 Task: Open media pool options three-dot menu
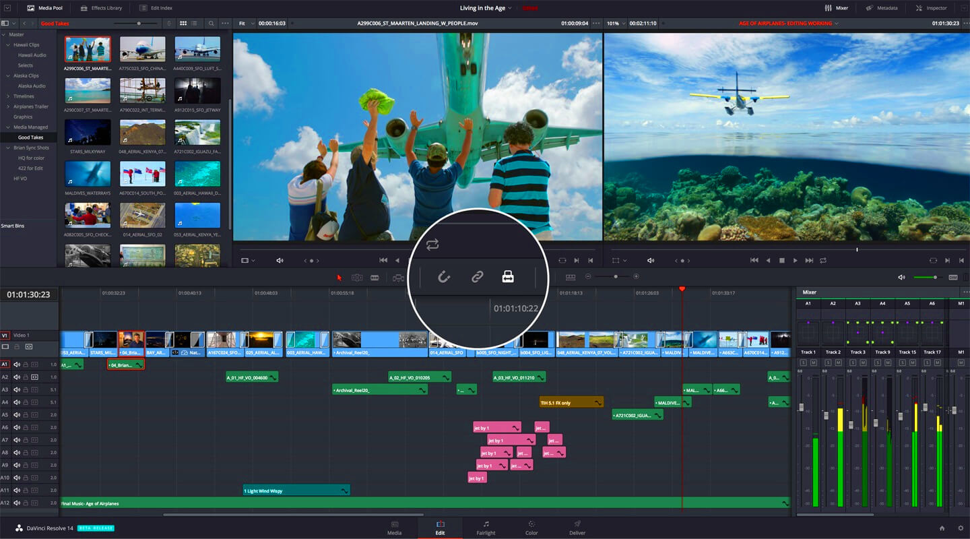click(x=225, y=24)
